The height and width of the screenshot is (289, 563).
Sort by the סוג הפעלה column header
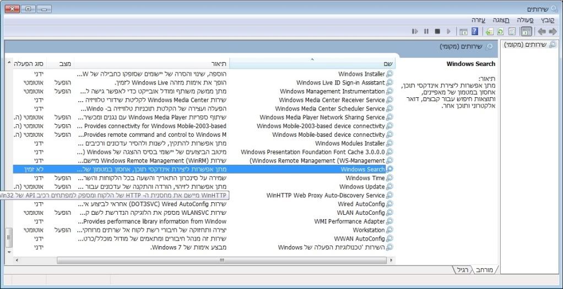[30, 64]
